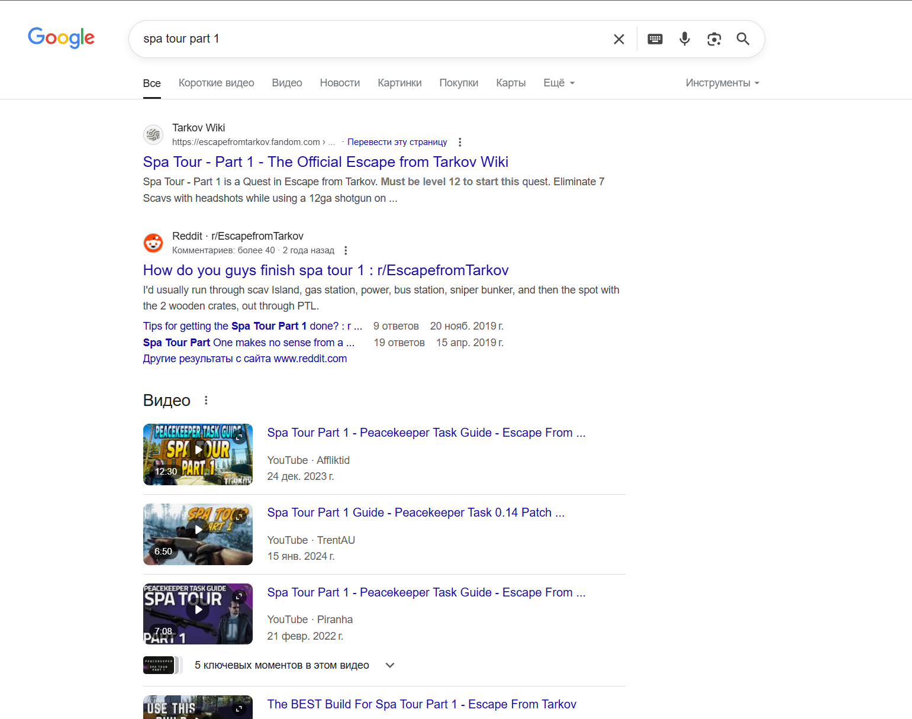The width and height of the screenshot is (912, 719).
Task: Start voice search with the microphone
Action: click(685, 39)
